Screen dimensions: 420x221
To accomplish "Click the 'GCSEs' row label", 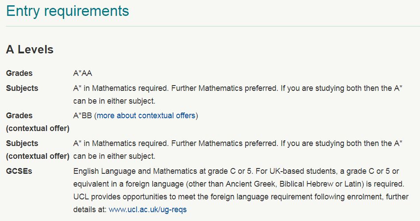I will click(19, 171).
